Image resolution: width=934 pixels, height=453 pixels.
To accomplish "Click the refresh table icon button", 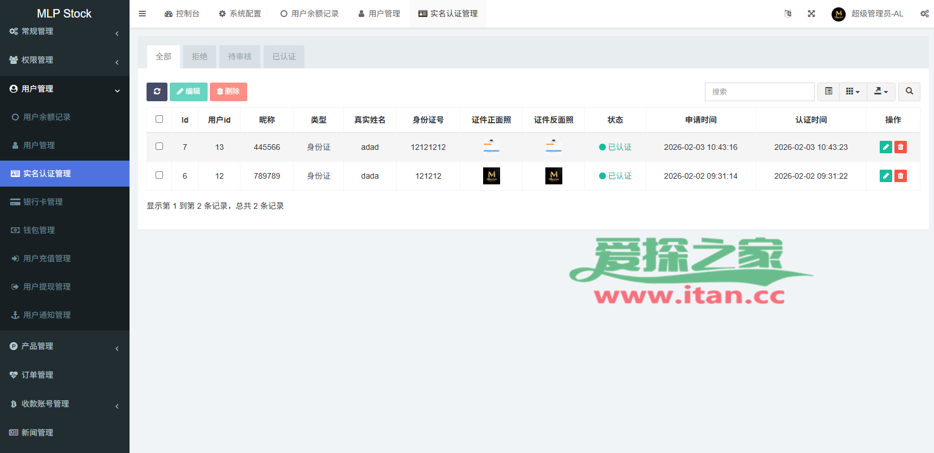I will pos(157,92).
